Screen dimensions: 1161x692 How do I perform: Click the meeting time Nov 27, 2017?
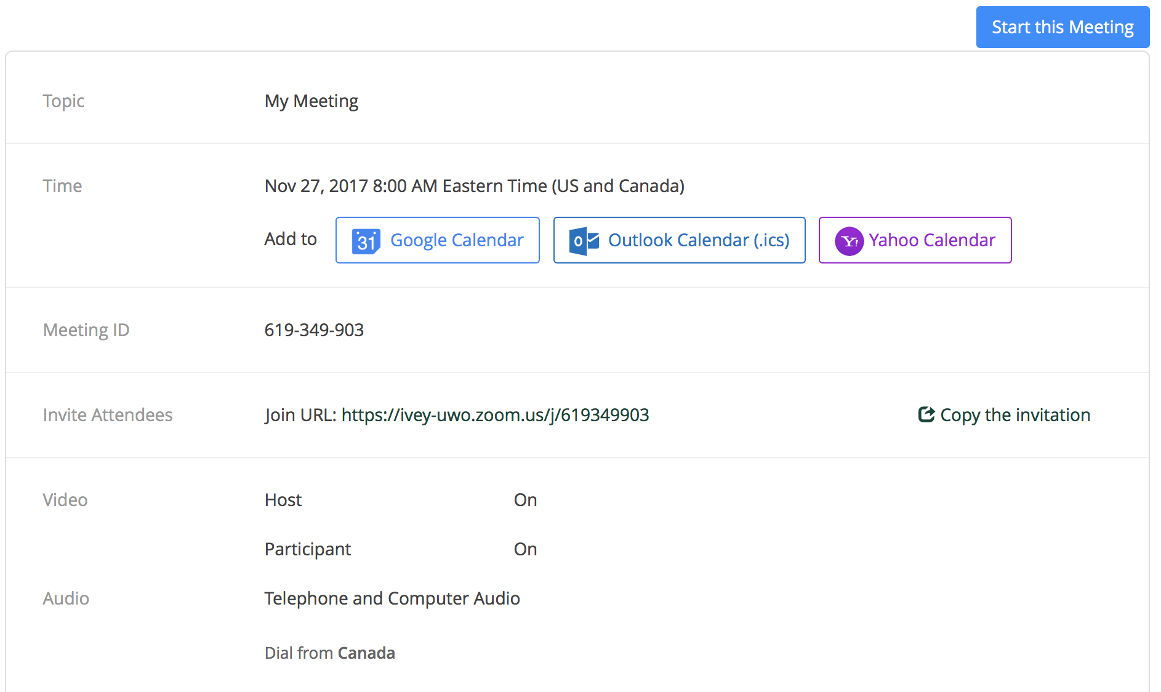(473, 185)
